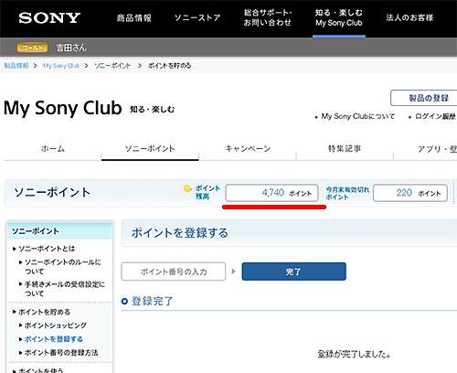Click the My Sony Club breadcrumb link
457x373 pixels.
pyautogui.click(x=61, y=66)
